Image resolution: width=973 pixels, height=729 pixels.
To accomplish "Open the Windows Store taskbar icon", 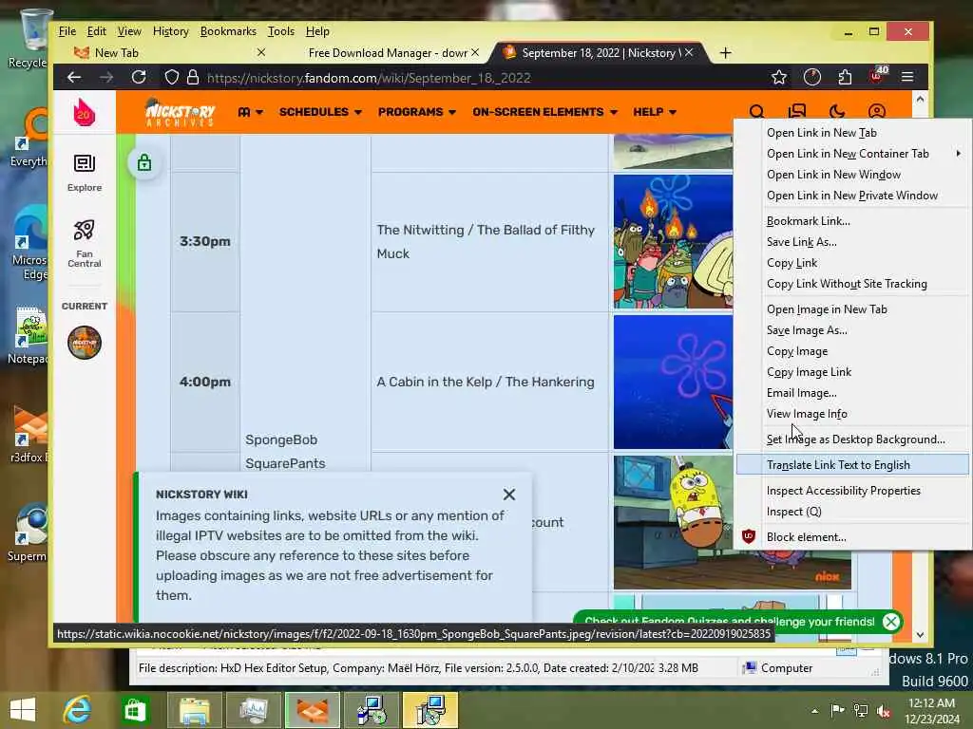I will (135, 710).
